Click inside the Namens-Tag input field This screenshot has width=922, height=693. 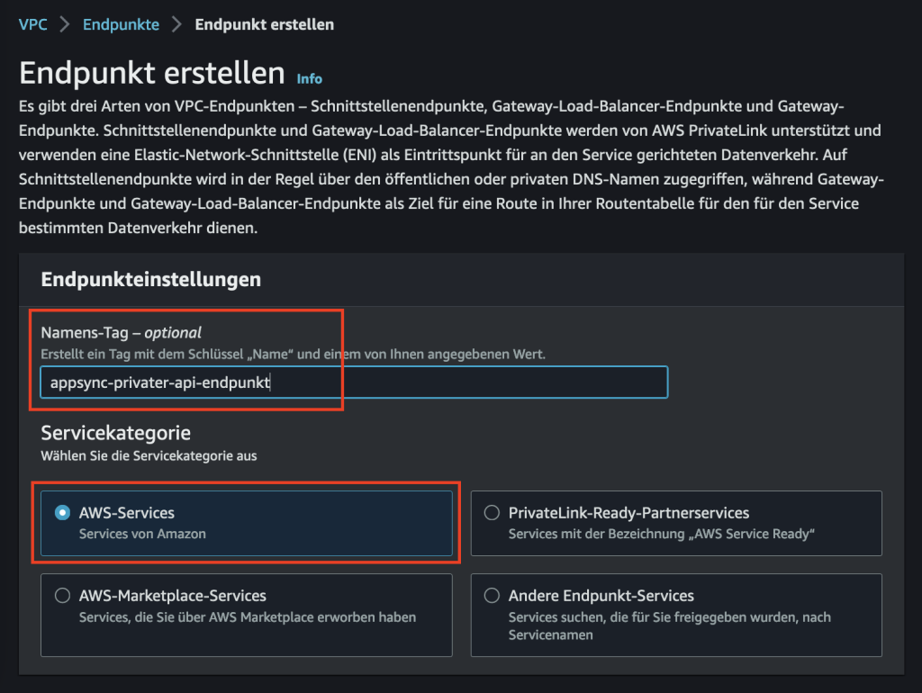click(x=354, y=382)
